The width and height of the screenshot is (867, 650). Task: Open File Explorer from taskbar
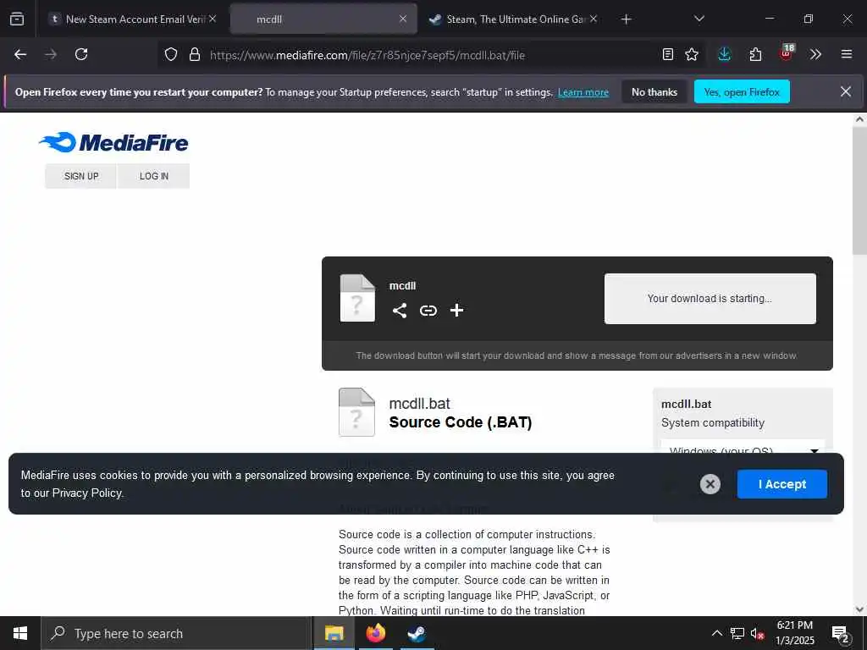pos(334,633)
